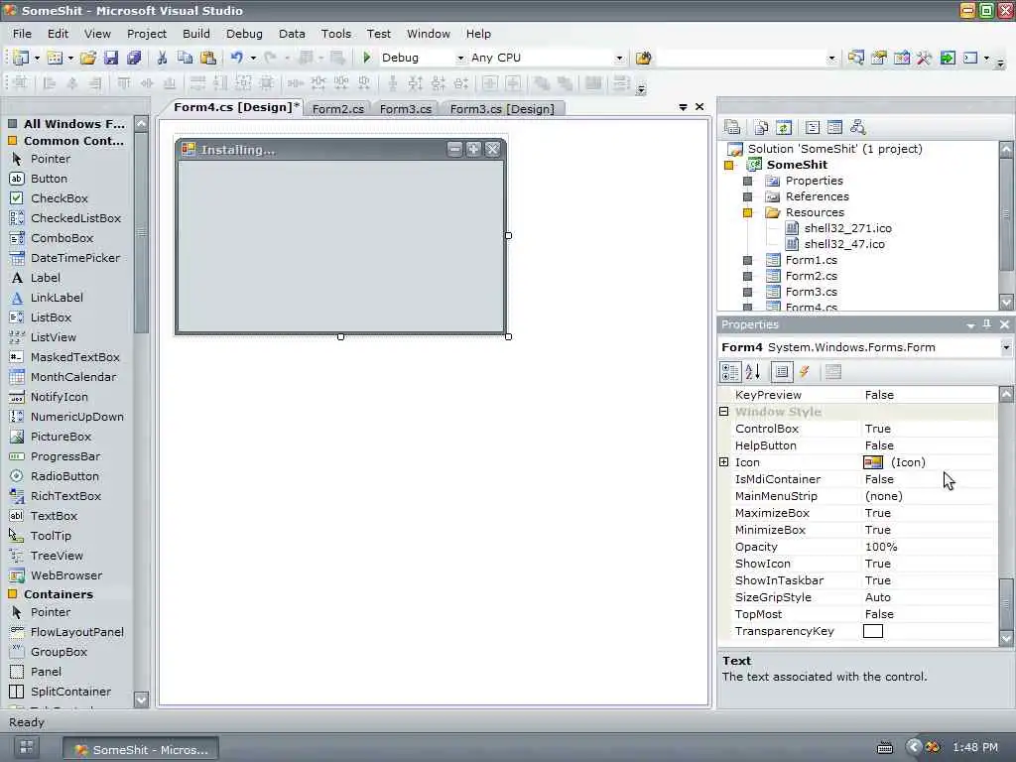Collapse the Containers toolbox group
This screenshot has height=762, width=1016.
tap(12, 594)
